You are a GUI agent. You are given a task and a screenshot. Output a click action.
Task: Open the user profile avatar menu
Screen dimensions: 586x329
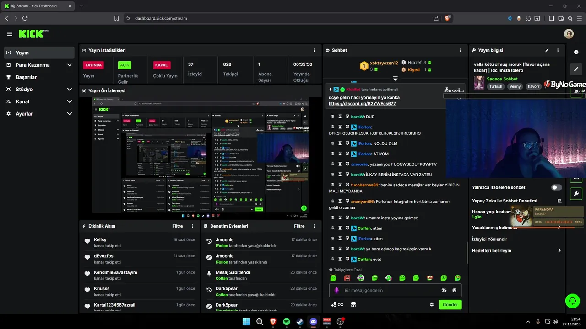point(569,34)
